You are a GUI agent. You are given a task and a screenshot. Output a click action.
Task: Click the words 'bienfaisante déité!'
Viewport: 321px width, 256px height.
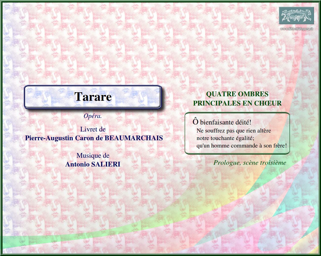click(x=225, y=122)
